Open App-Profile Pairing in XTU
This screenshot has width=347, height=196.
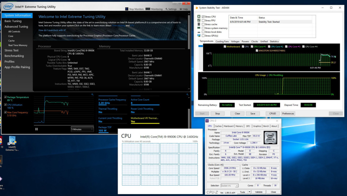tap(17, 67)
